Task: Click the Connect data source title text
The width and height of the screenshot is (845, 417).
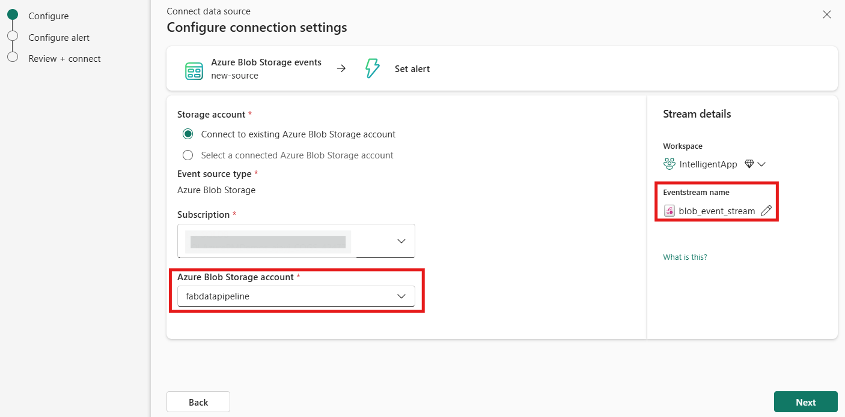Action: 209,11
